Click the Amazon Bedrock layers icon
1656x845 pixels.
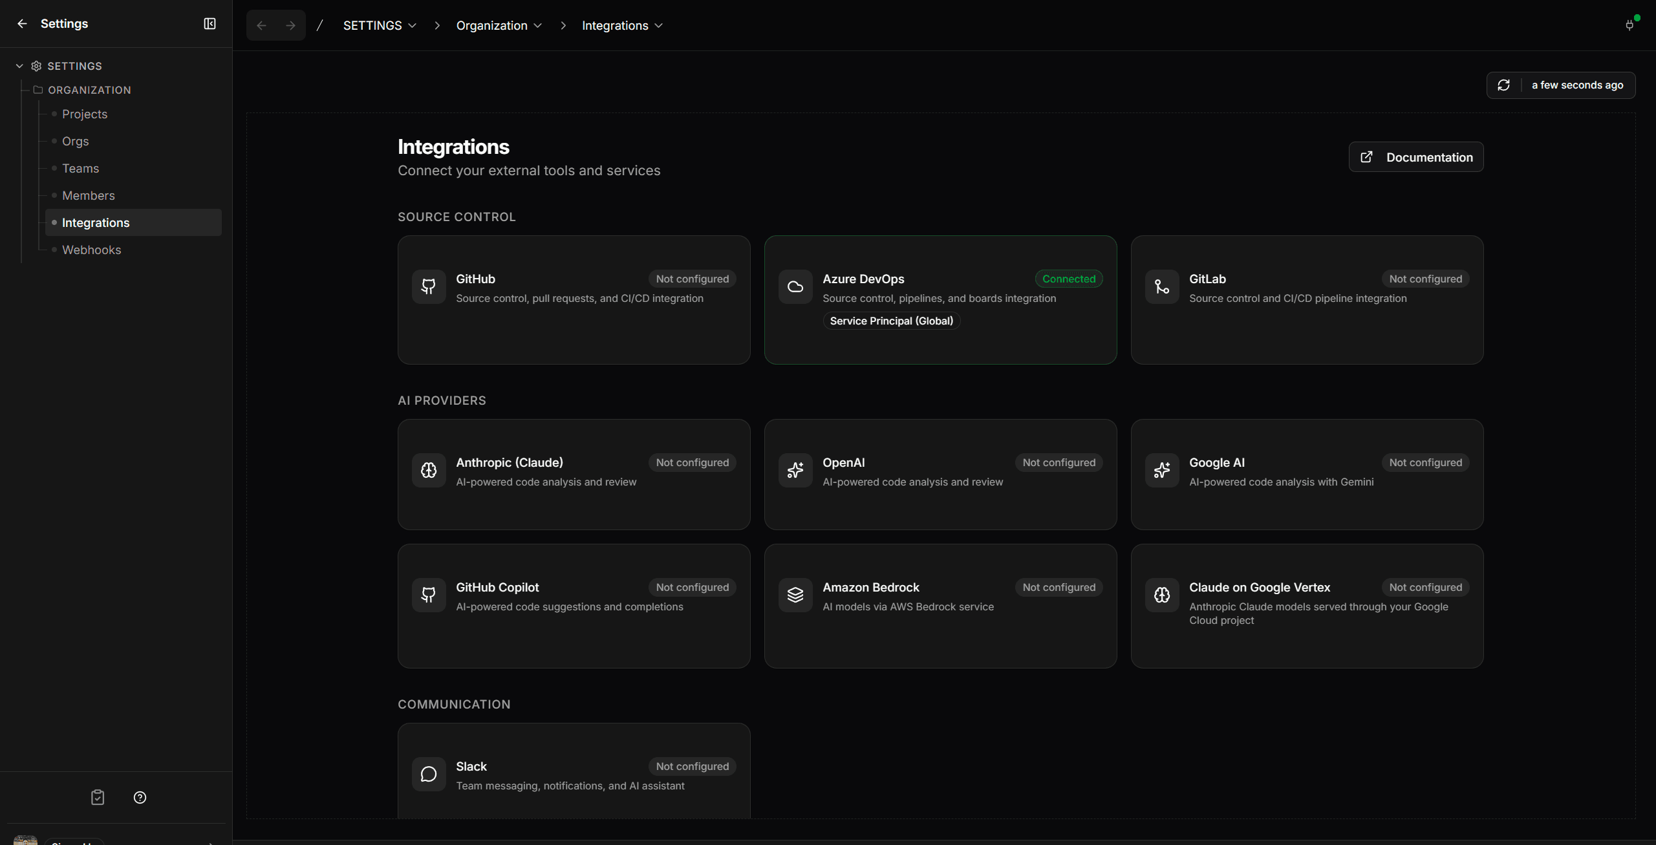pos(795,595)
